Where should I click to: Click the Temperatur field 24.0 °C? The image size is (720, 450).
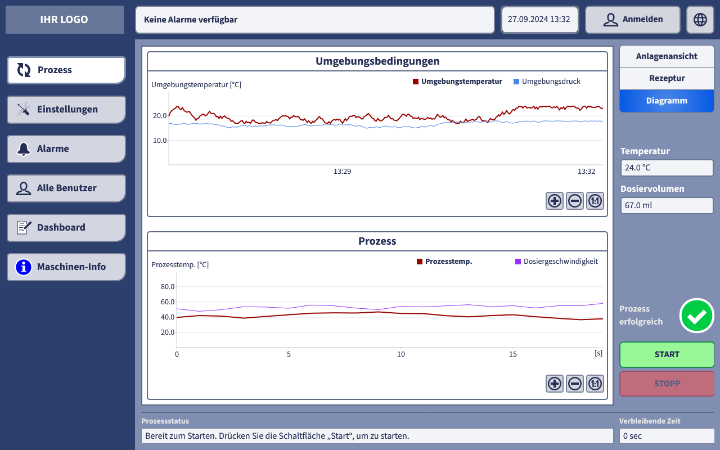[x=667, y=168]
